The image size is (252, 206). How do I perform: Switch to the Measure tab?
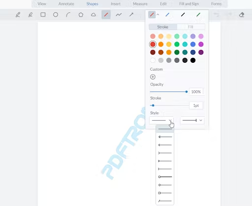point(140,4)
